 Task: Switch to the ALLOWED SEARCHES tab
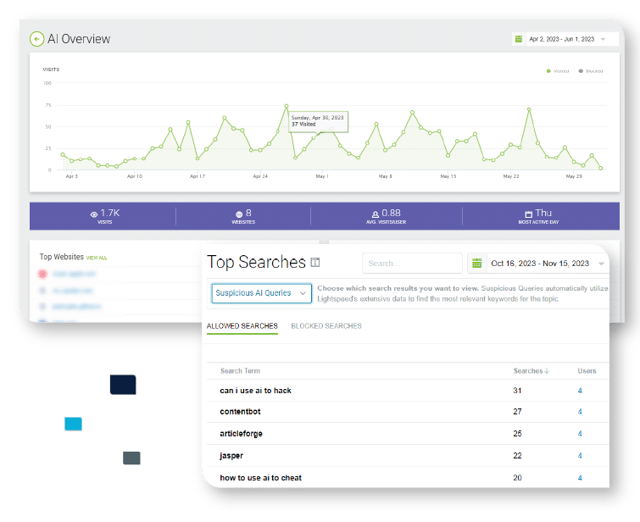pos(242,325)
